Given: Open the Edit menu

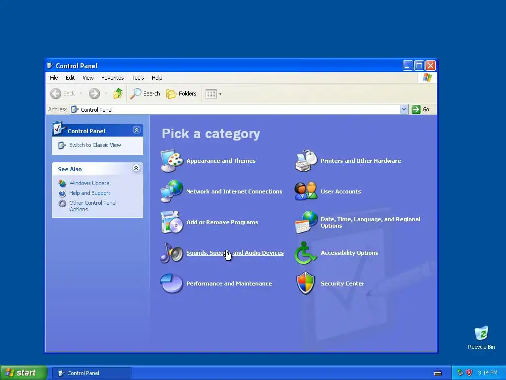Looking at the screenshot, I should [70, 78].
